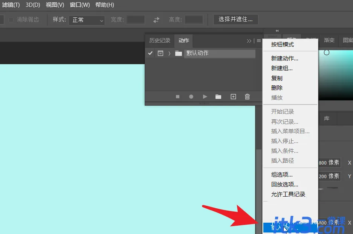Click the 宽度 input field

pyautogui.click(x=136, y=20)
